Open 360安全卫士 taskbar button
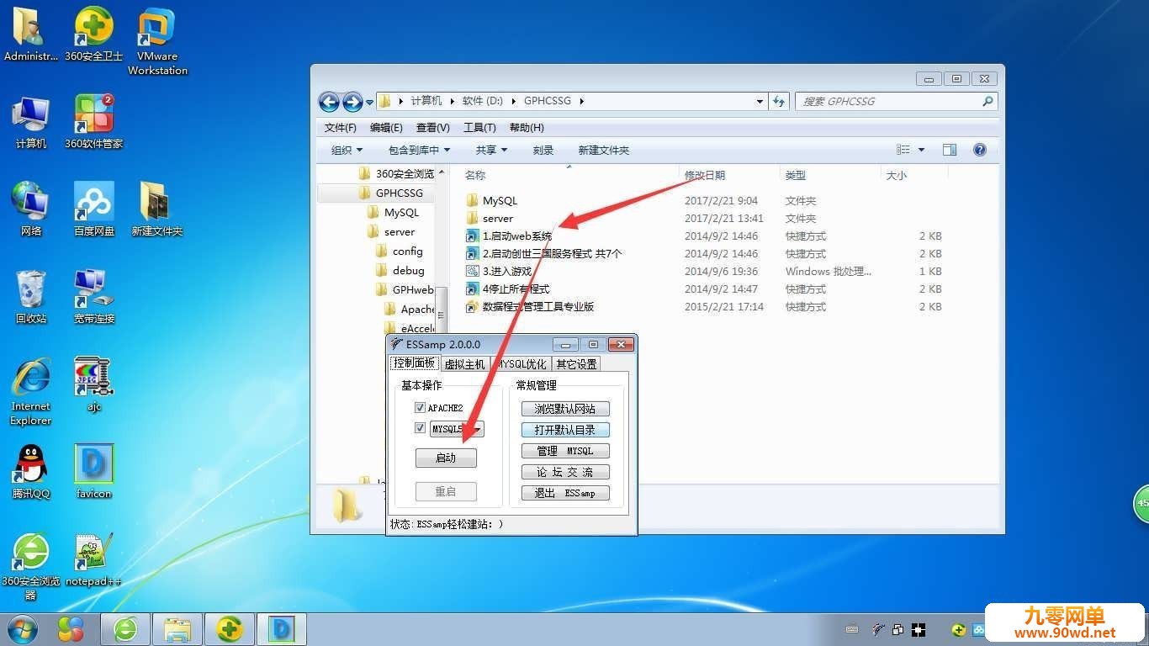This screenshot has width=1149, height=646. tap(229, 628)
